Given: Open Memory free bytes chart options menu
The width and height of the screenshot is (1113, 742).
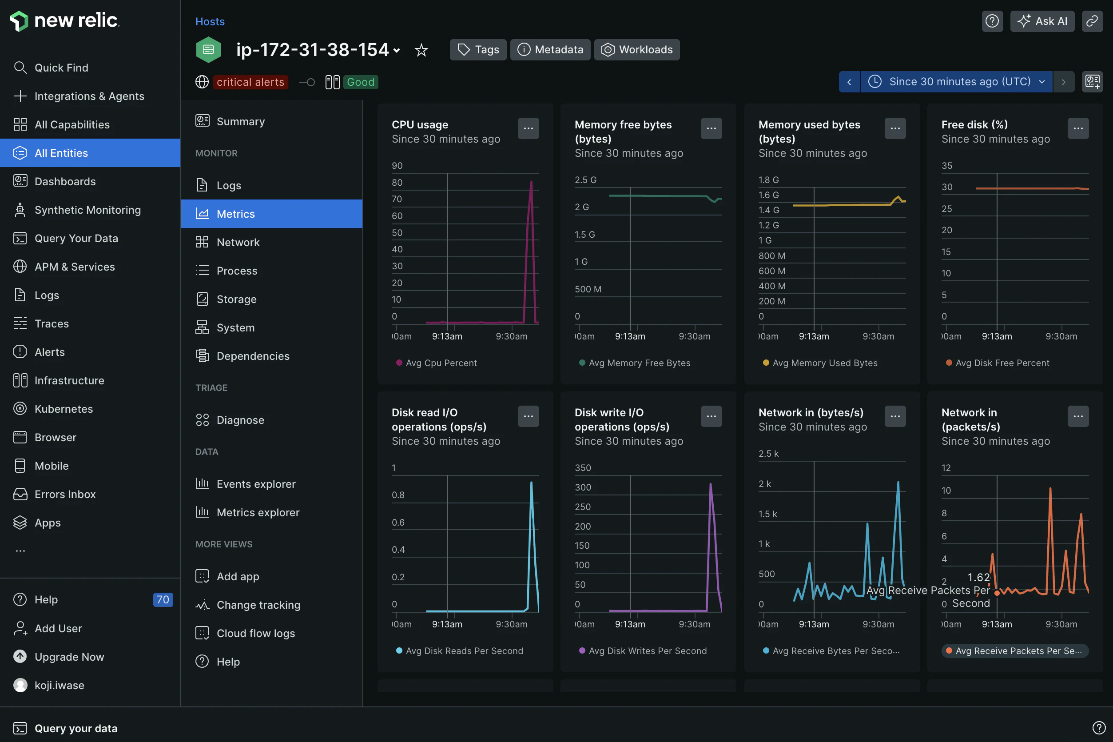Looking at the screenshot, I should pos(711,128).
